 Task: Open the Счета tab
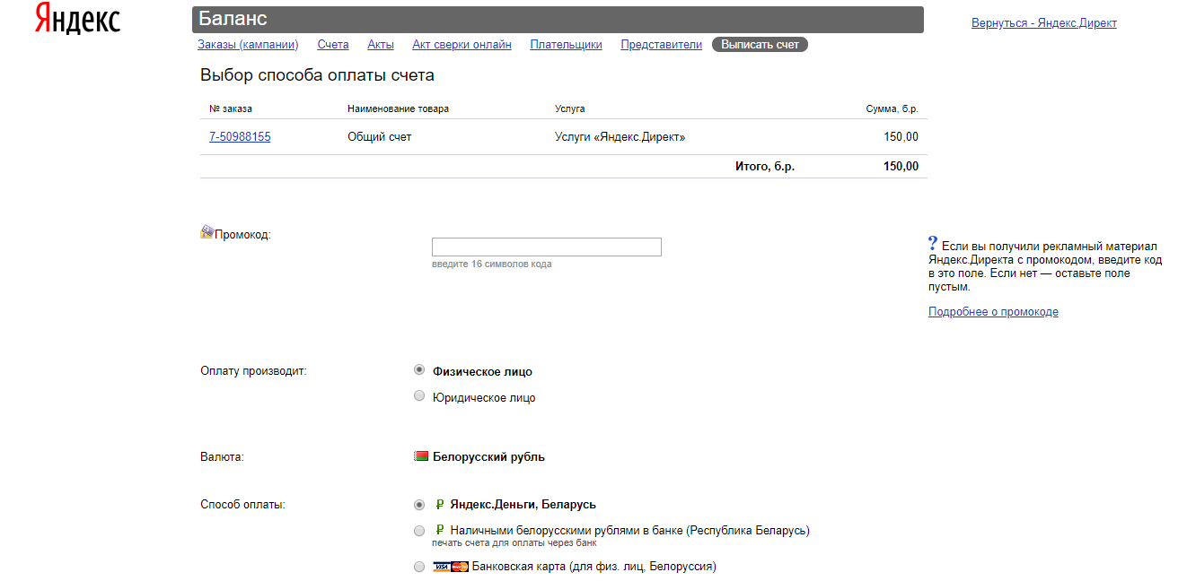[333, 45]
